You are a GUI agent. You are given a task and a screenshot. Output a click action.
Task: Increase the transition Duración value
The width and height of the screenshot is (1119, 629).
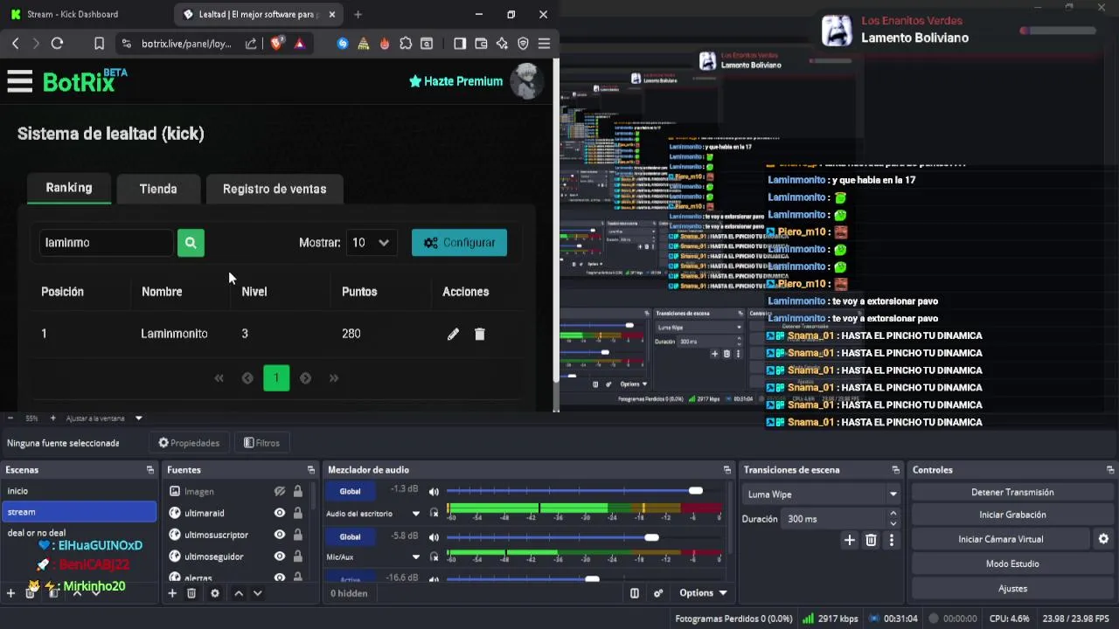click(x=893, y=514)
